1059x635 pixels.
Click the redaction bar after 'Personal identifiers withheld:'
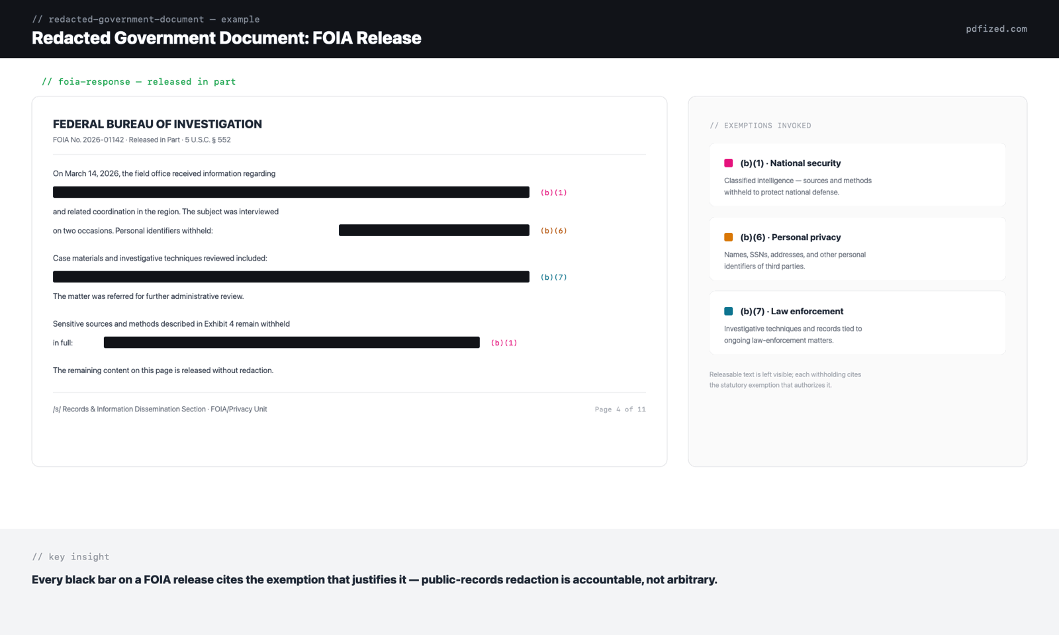(x=434, y=230)
